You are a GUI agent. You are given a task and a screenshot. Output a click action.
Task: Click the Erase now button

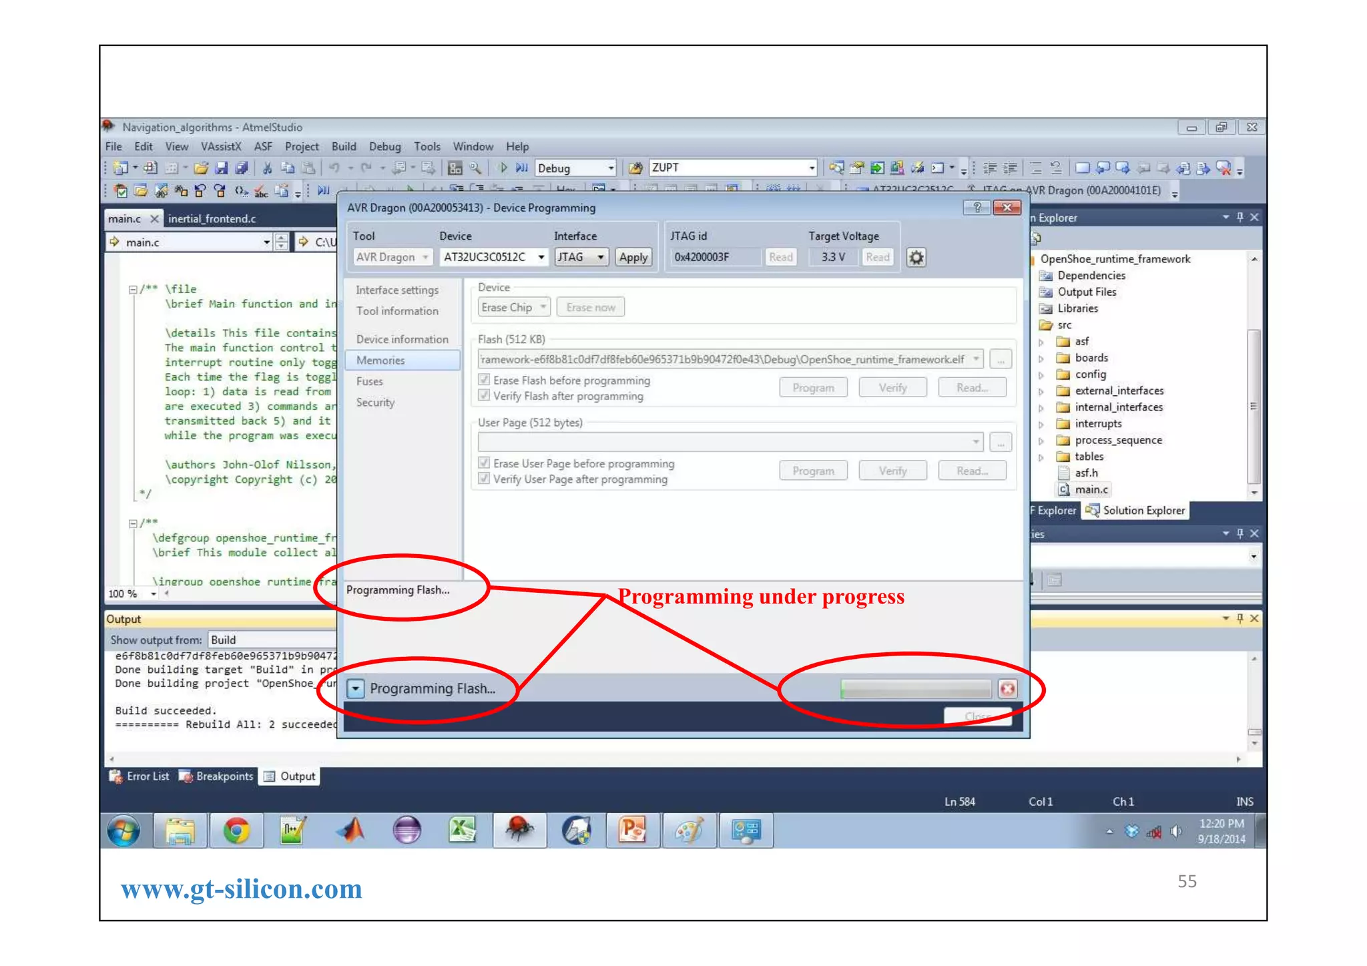[591, 307]
